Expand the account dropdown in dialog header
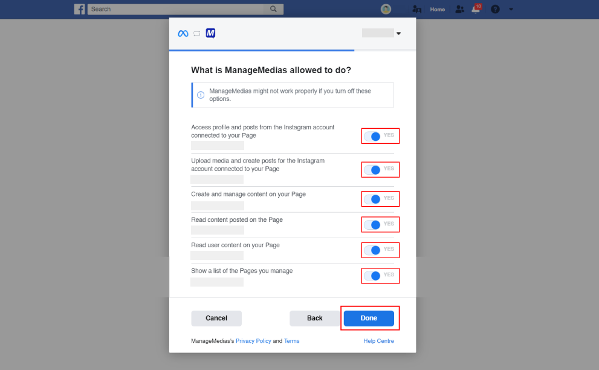This screenshot has height=370, width=599. [398, 33]
